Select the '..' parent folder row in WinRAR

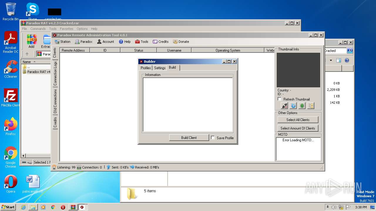[36, 67]
